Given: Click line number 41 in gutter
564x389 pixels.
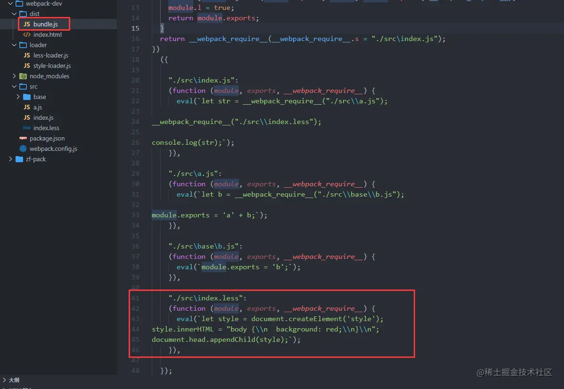Looking at the screenshot, I should pos(135,298).
